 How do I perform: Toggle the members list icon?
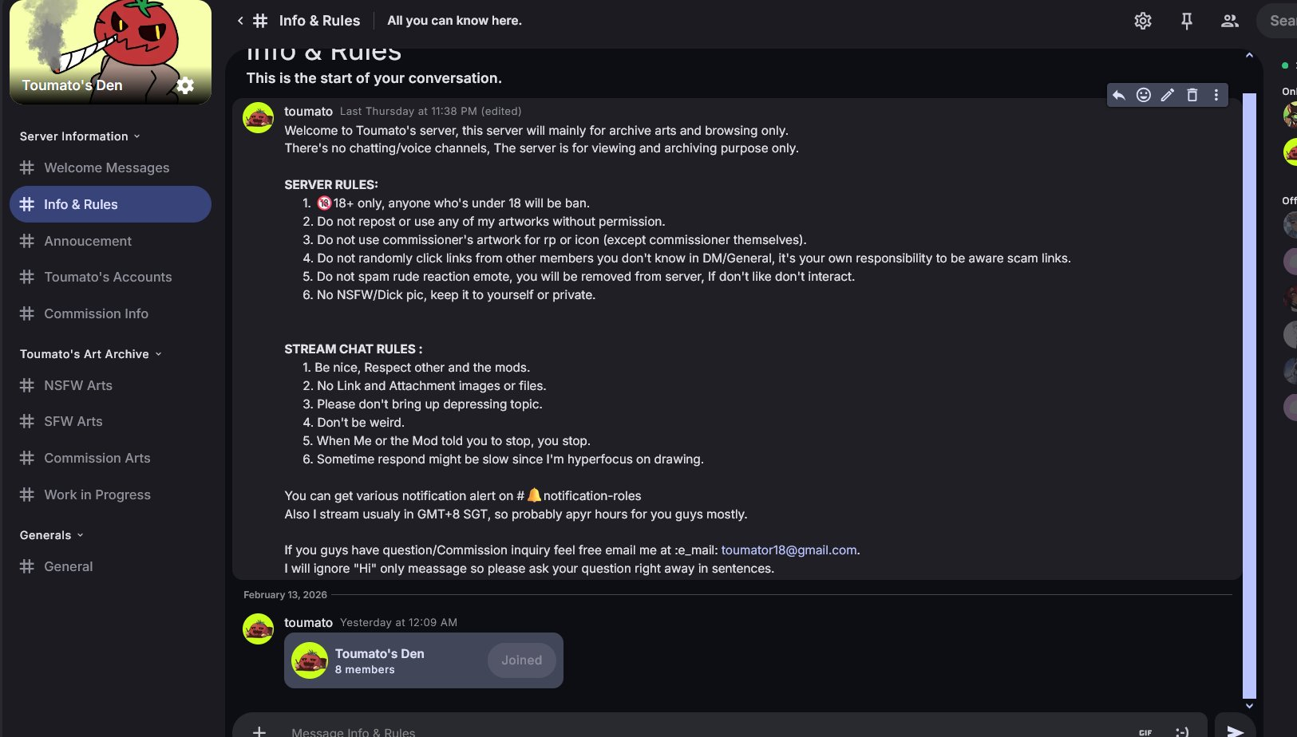pos(1229,21)
